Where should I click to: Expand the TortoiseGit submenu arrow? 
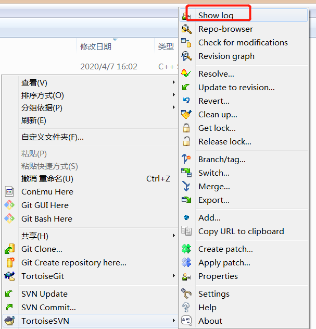pos(174,275)
